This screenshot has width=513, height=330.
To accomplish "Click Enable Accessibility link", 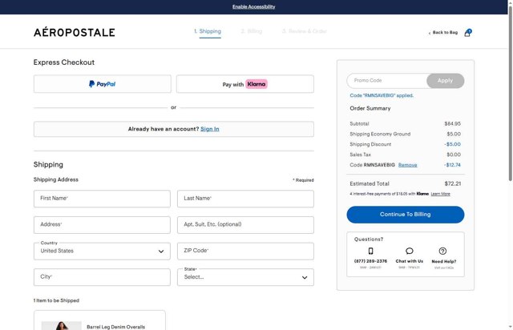I will tap(253, 7).
